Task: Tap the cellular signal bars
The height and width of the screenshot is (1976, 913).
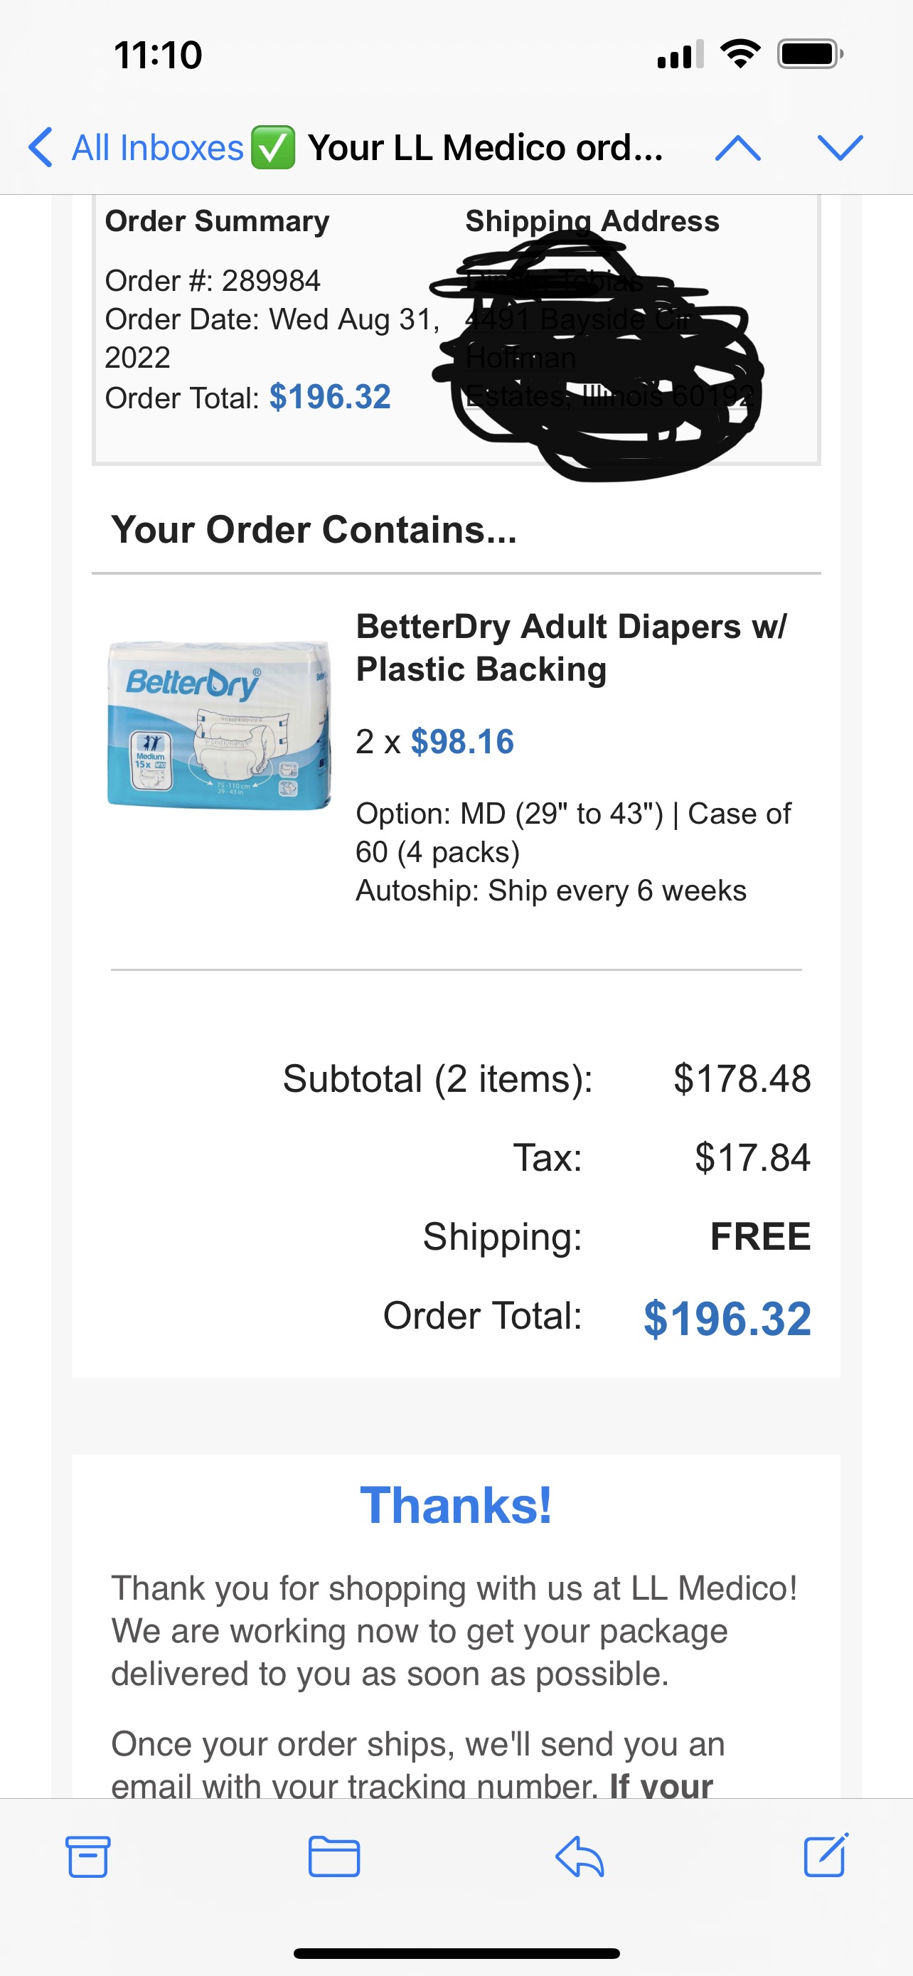Action: [x=680, y=55]
